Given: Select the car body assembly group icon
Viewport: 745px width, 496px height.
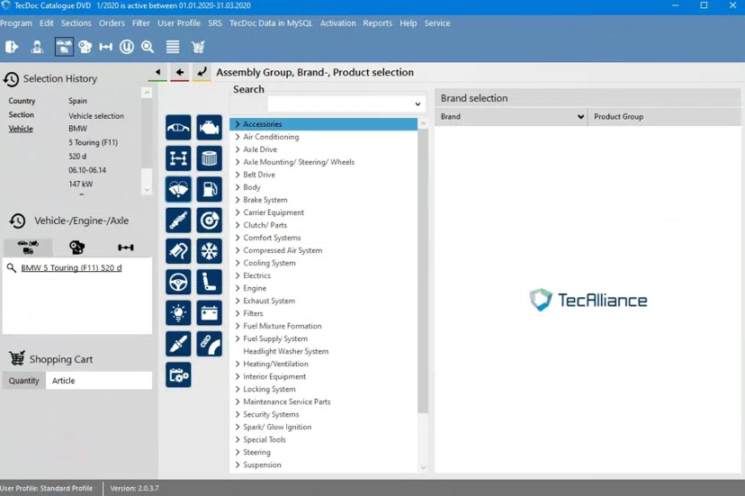Looking at the screenshot, I should pos(178,128).
